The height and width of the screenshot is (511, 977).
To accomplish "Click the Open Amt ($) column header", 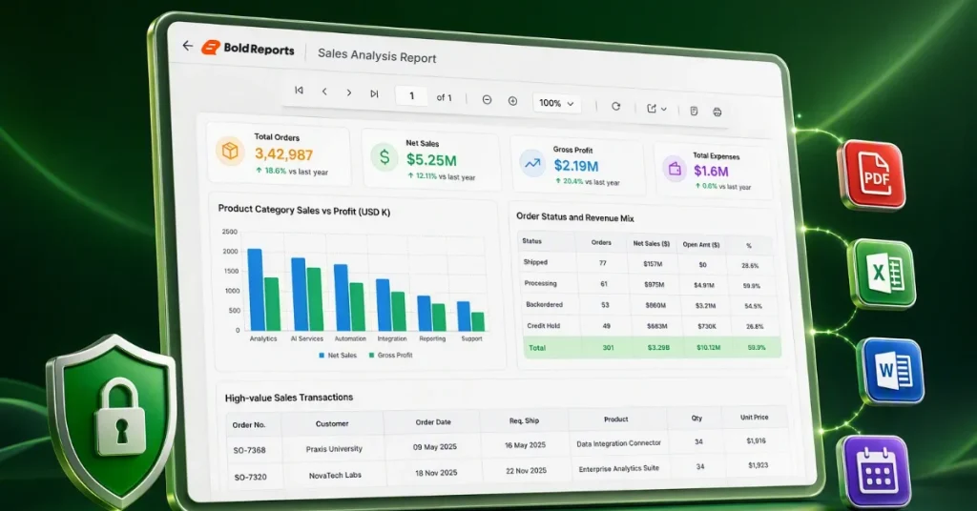I will pos(701,245).
